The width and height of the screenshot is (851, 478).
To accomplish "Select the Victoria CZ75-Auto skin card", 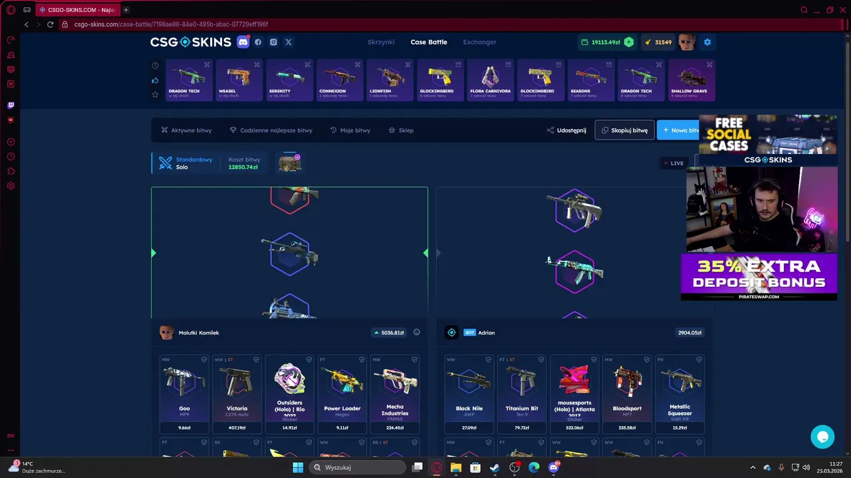I will click(x=237, y=394).
